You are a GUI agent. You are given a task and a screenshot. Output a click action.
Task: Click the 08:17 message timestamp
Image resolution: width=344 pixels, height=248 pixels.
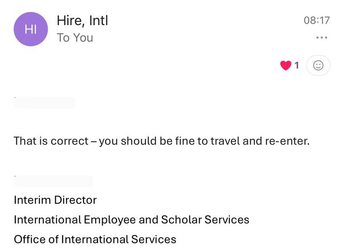pos(317,20)
